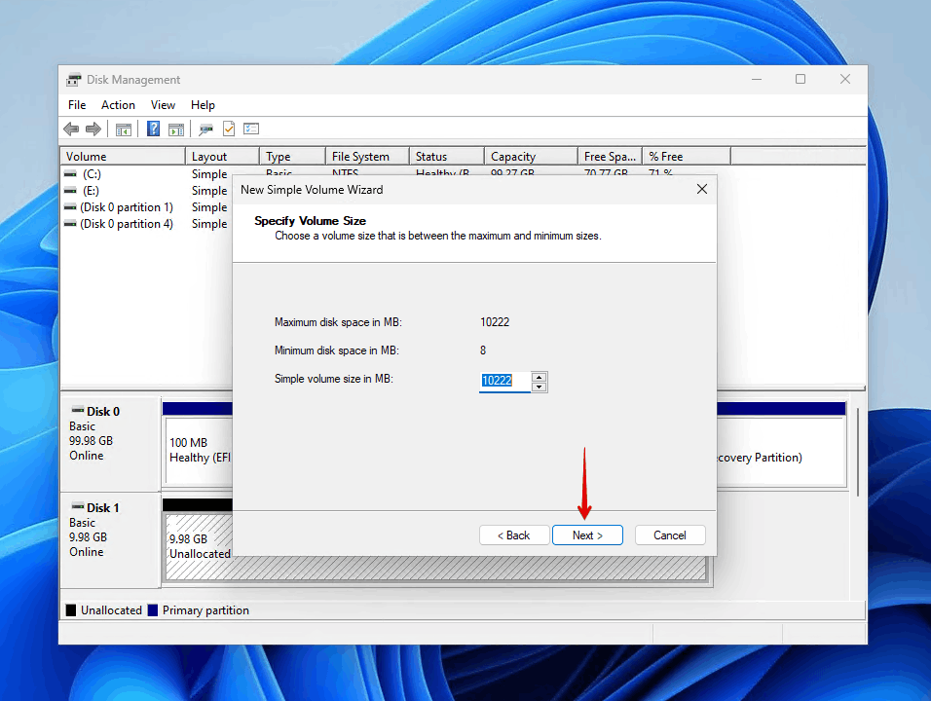The image size is (931, 701).
Task: Click the disk properties toolbar icon
Action: click(204, 129)
